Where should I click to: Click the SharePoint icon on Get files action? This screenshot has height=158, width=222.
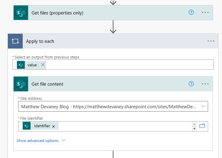coord(21,13)
